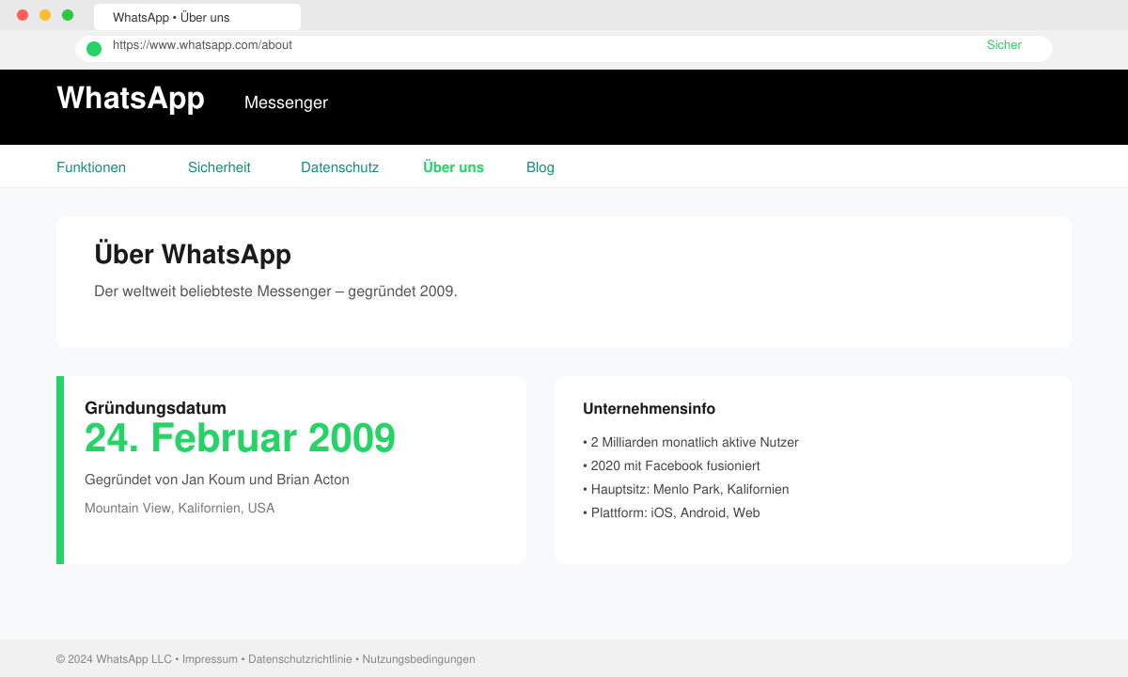Open the Impressum footer link
1128x677 pixels.
tap(210, 659)
